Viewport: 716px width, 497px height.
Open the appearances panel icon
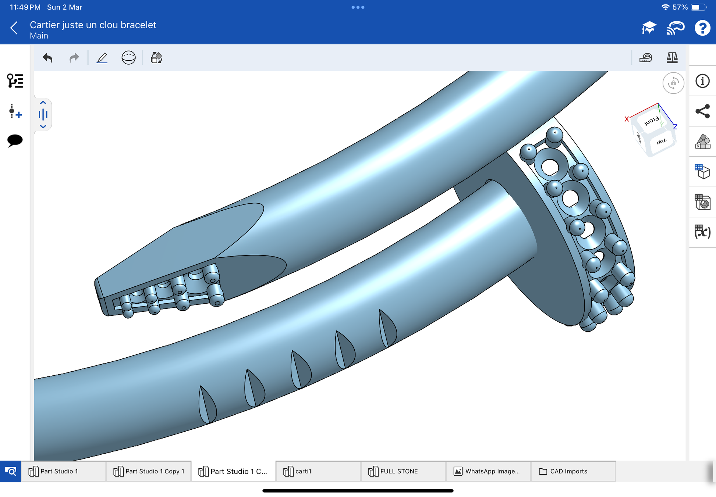point(702,142)
